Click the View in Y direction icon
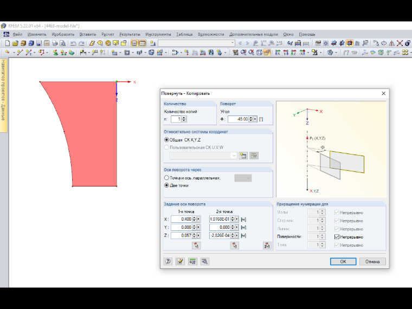This screenshot has height=309, width=412. point(286,53)
